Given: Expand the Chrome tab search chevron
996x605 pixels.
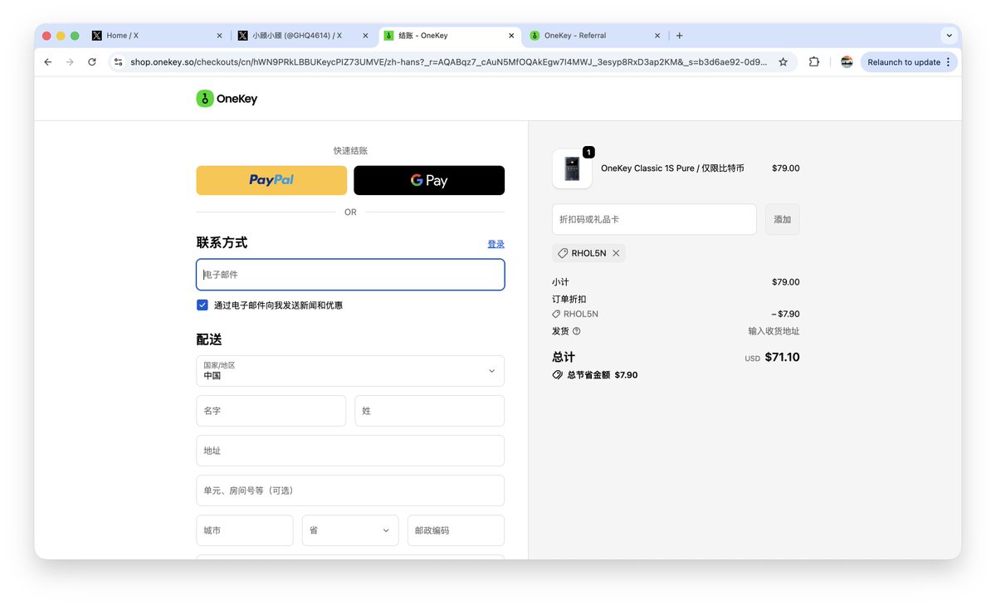Looking at the screenshot, I should 949,36.
